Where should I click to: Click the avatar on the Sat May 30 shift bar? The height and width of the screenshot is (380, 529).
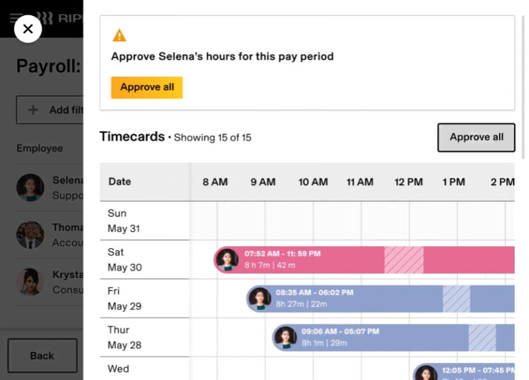(x=227, y=259)
